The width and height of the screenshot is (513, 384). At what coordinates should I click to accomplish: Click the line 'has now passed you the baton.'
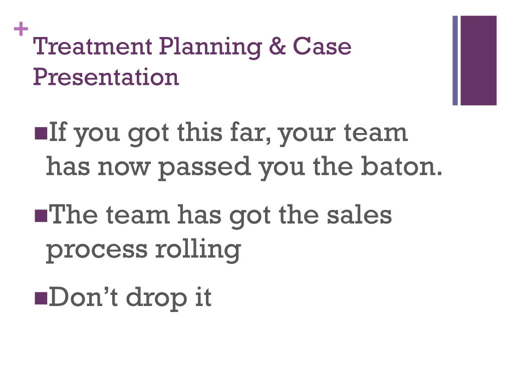click(244, 168)
